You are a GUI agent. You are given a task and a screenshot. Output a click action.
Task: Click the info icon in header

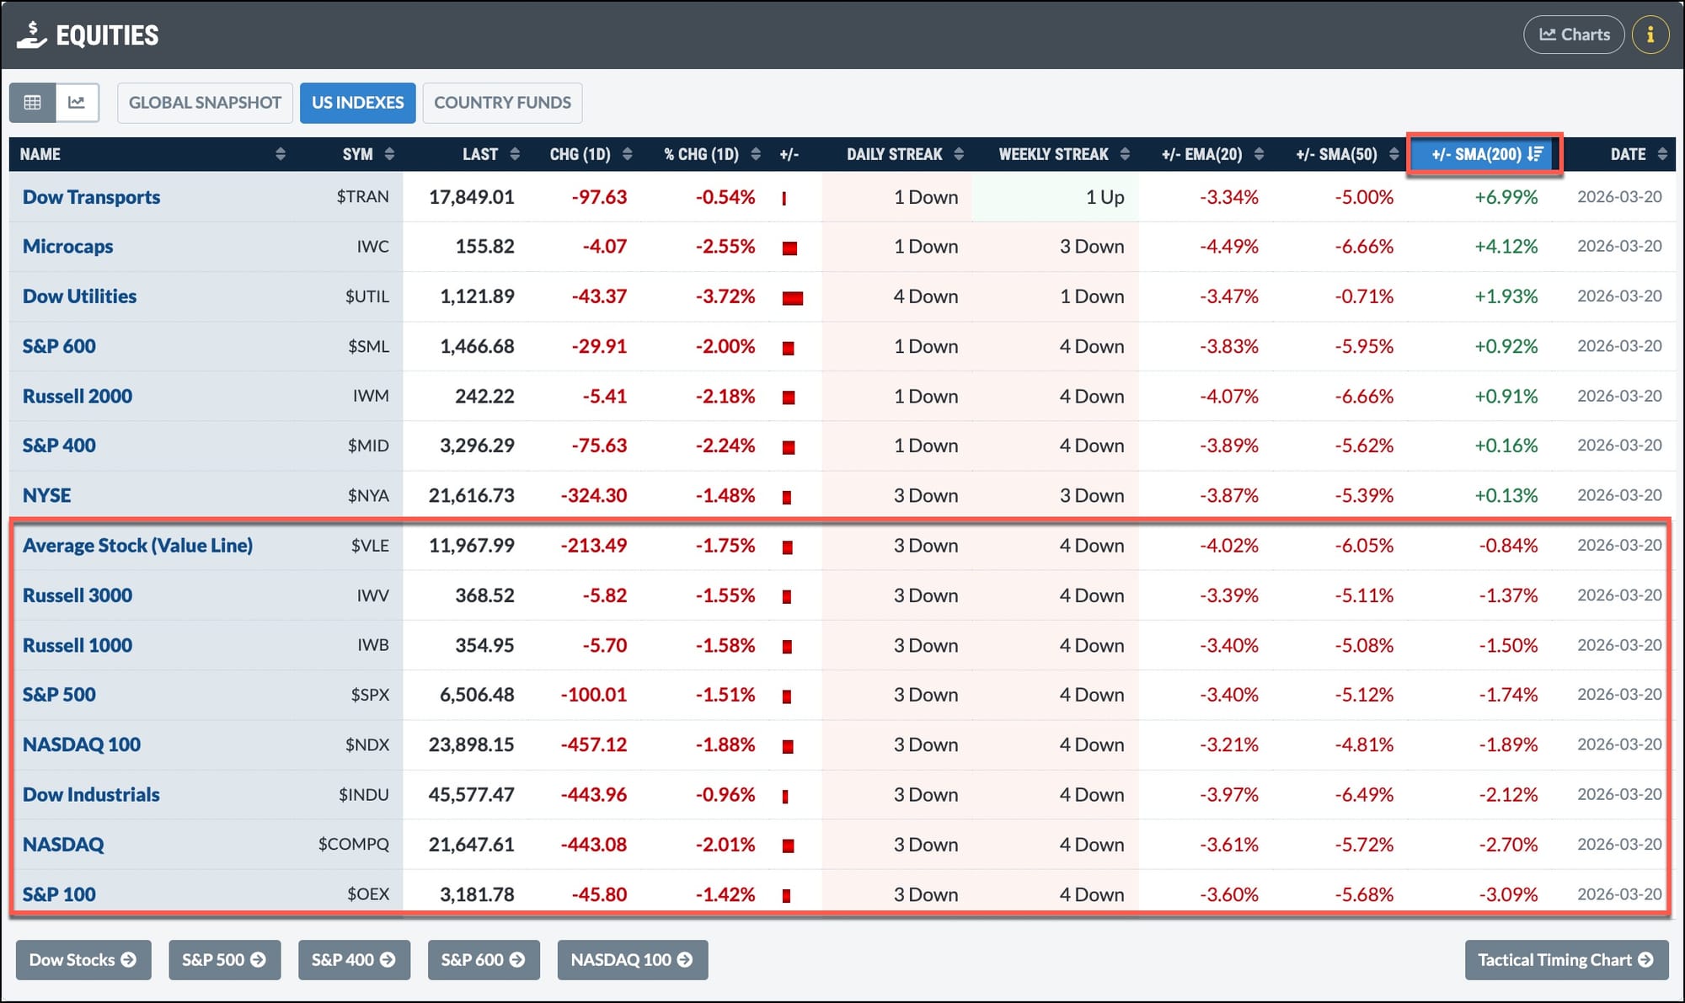(1650, 35)
